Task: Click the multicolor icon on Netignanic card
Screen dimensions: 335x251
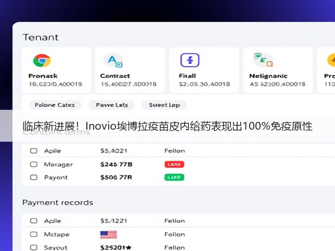Action: (263, 60)
